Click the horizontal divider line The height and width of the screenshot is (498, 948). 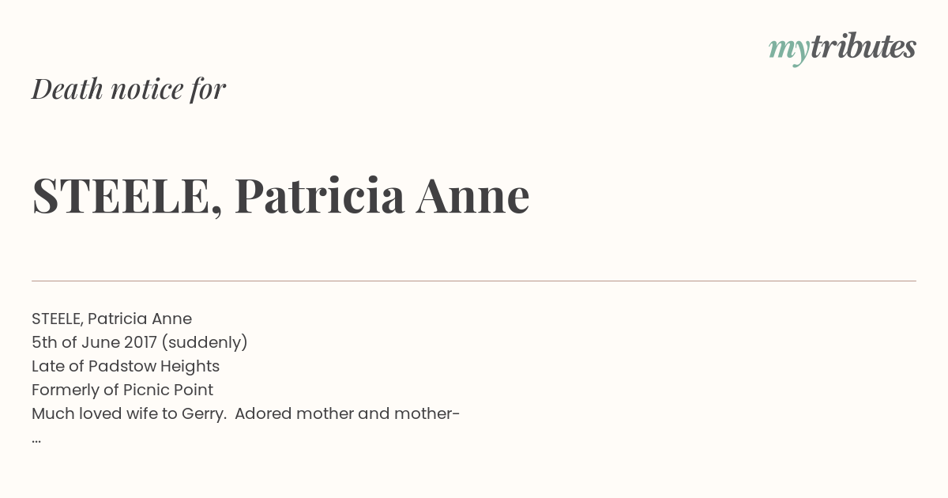(474, 281)
